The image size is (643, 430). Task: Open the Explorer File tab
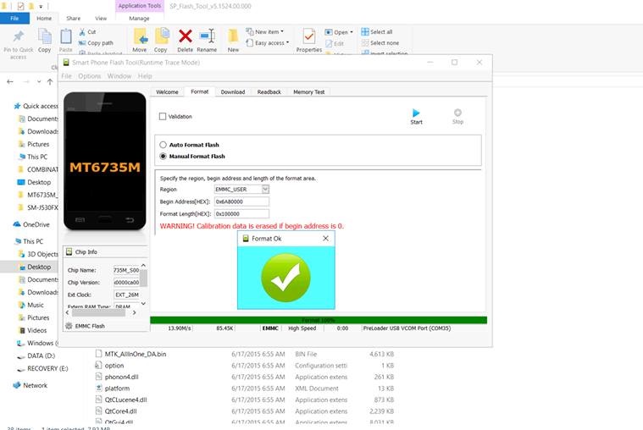point(14,19)
